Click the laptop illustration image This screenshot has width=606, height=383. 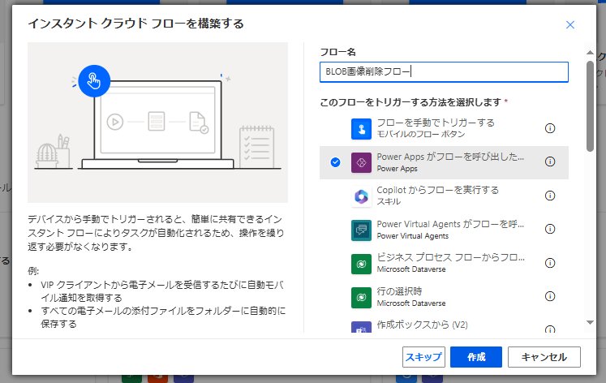coord(157,123)
